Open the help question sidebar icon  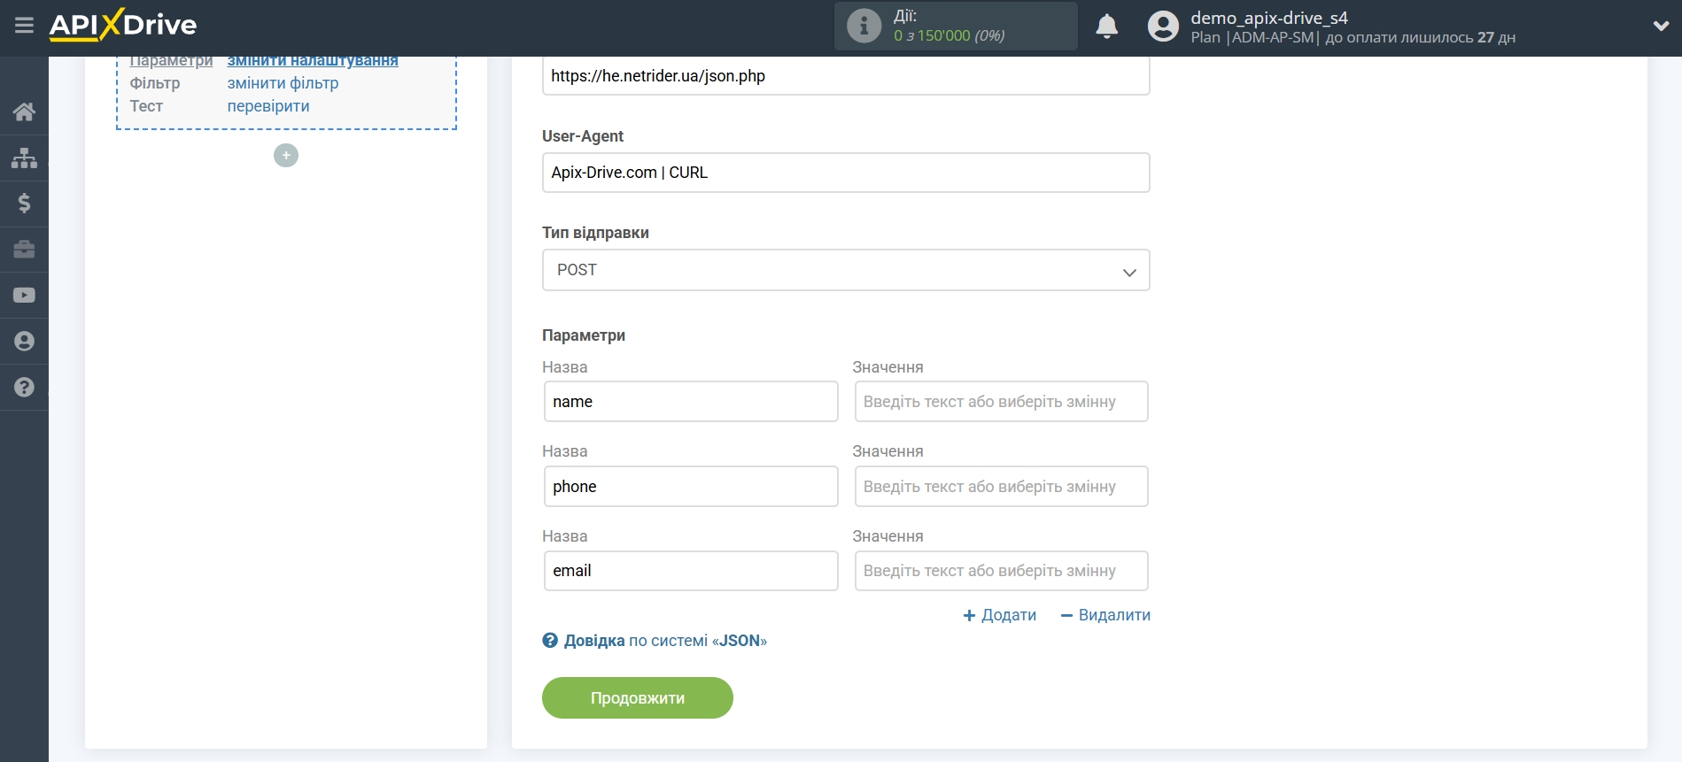coord(24,388)
